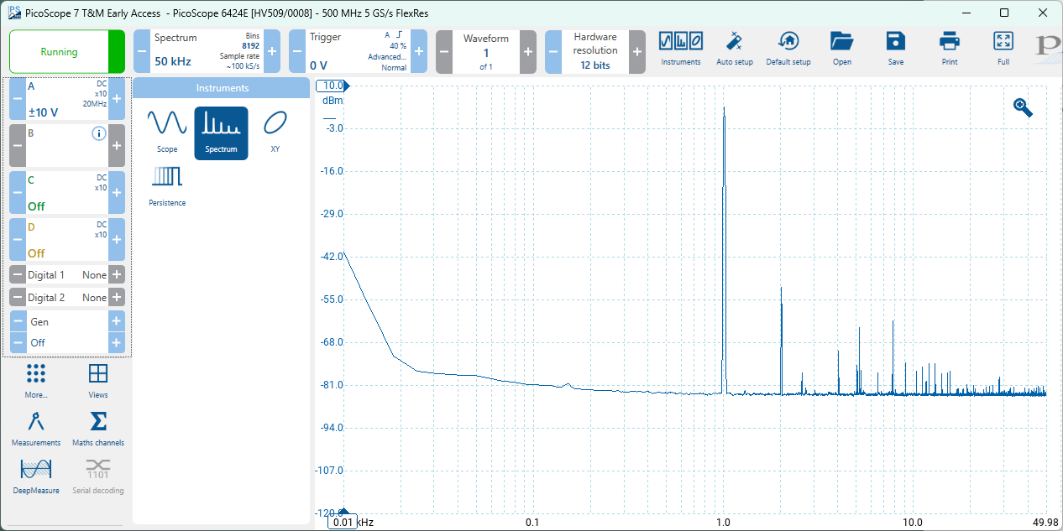Click the 10.0 dBm axis top marker
The image size is (1063, 531).
coord(333,86)
